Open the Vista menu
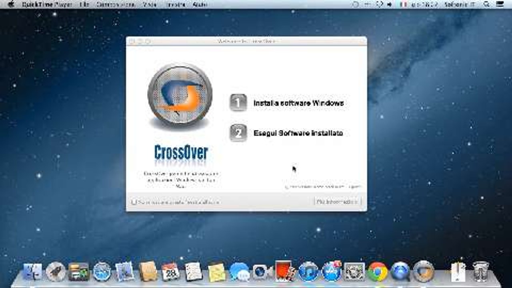This screenshot has width=512, height=288. (149, 4)
